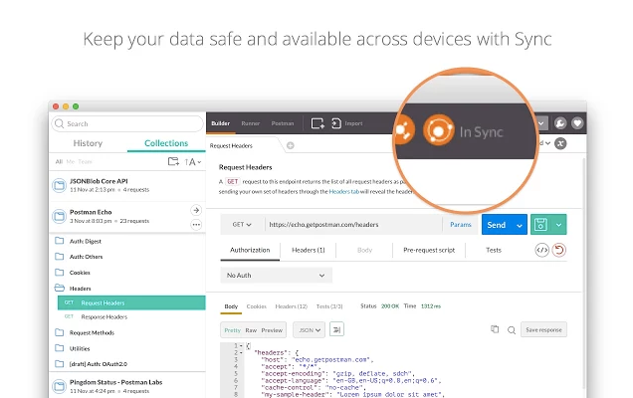Select the Request Headers GET request
The width and height of the screenshot is (633, 398).
pyautogui.click(x=131, y=302)
